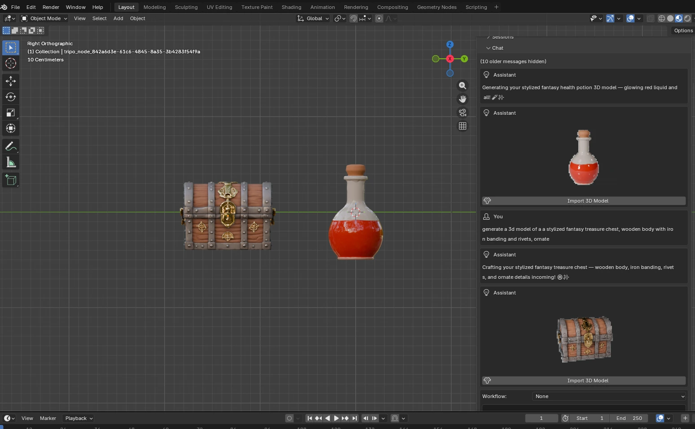Viewport: 695px width, 429px height.
Task: Select the Rotate tool
Action: (11, 97)
